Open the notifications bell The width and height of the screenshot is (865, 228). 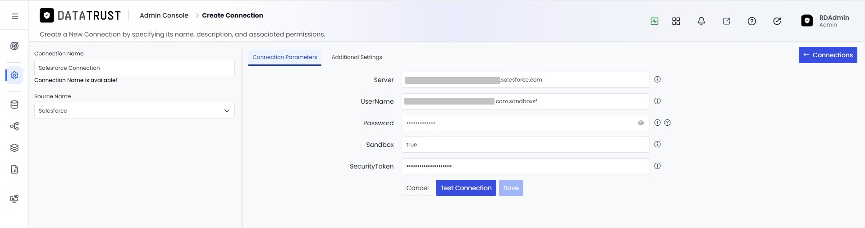pyautogui.click(x=701, y=21)
